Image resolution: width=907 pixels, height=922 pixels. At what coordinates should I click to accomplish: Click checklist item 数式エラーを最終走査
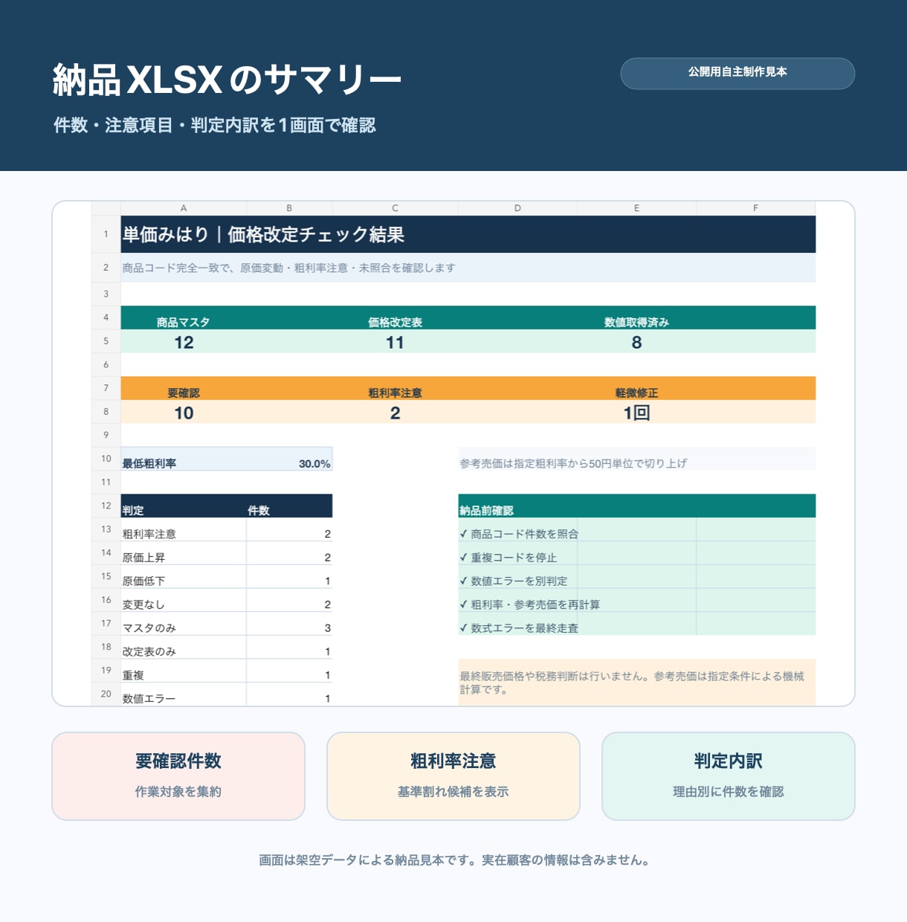[519, 628]
